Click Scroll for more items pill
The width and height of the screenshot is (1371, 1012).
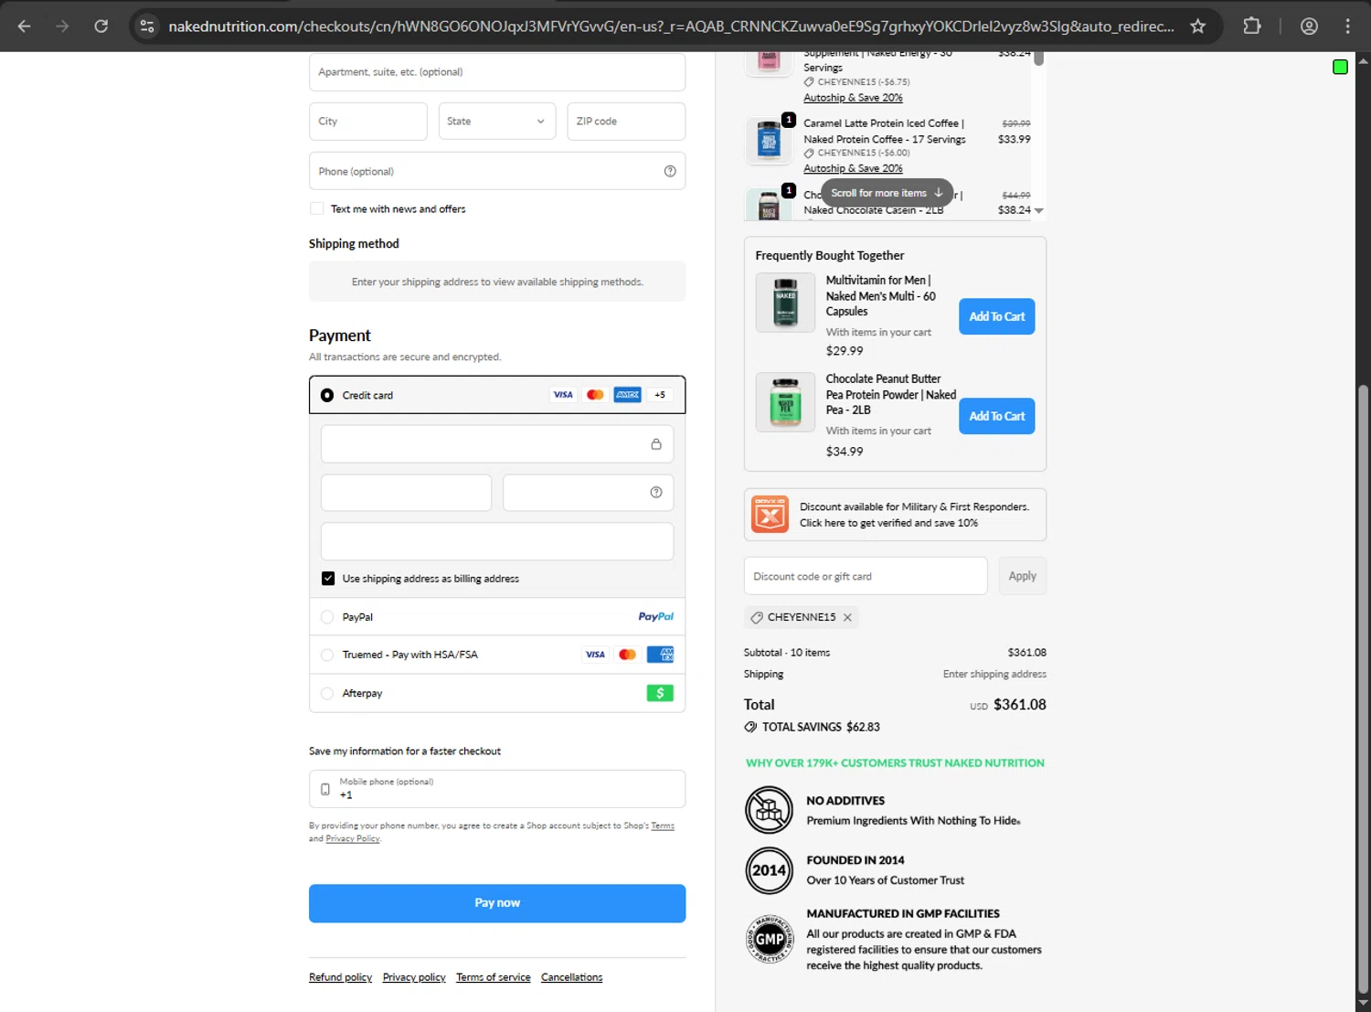tap(887, 193)
